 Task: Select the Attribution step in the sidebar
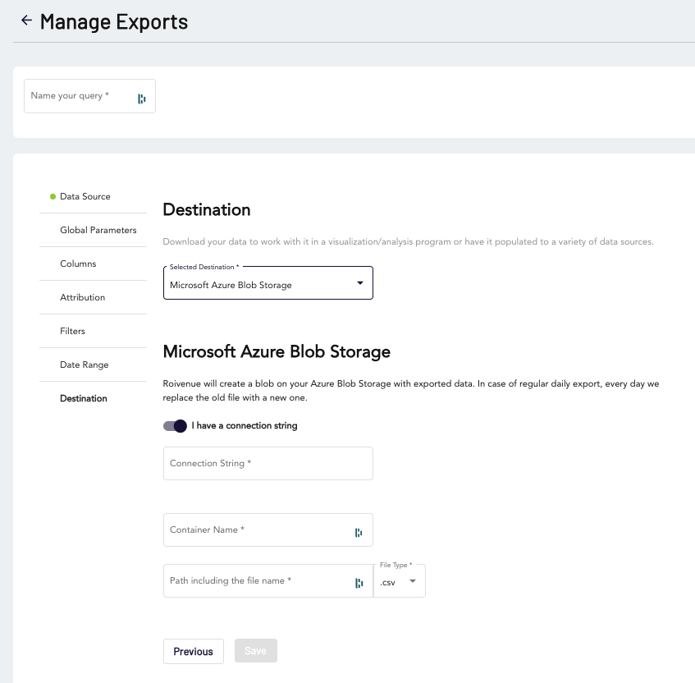tap(82, 298)
